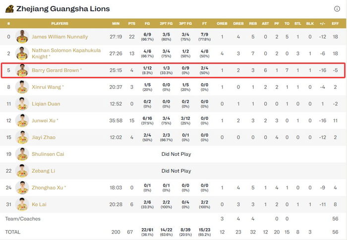
Task: Click Barry Gerard Brown's avatar photo
Action: click(22, 70)
